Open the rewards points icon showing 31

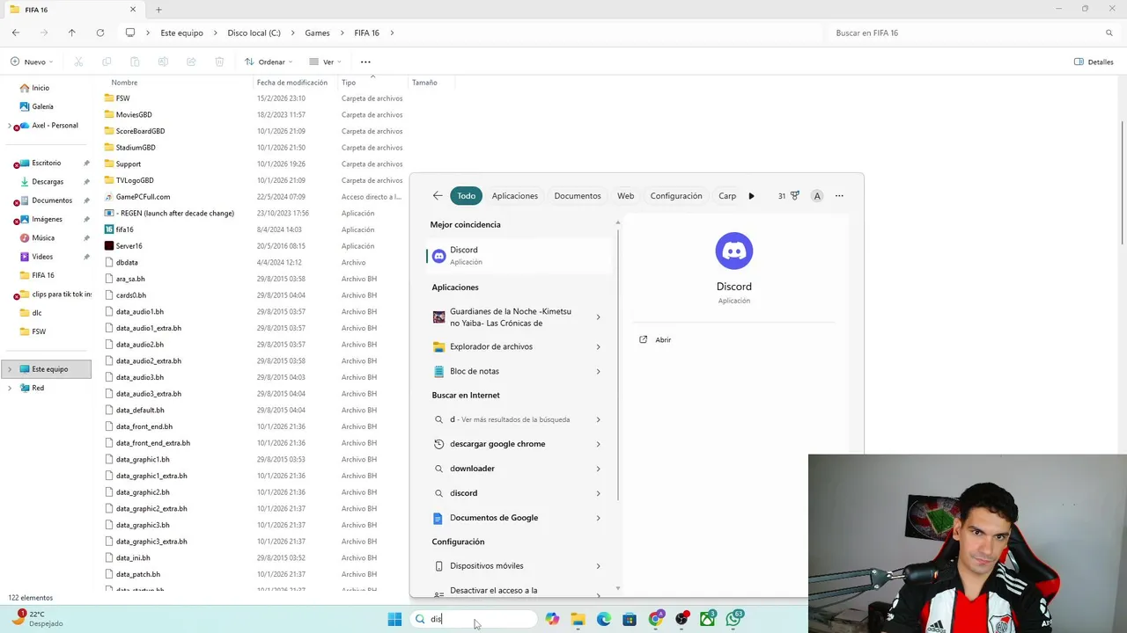(788, 196)
